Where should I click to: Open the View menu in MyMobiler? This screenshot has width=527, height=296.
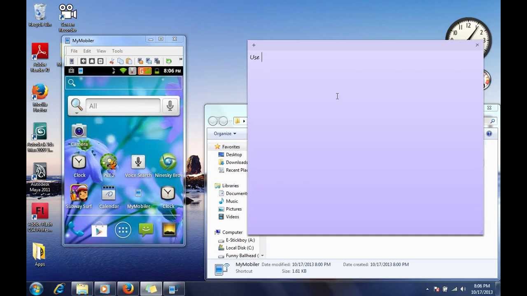[101, 51]
